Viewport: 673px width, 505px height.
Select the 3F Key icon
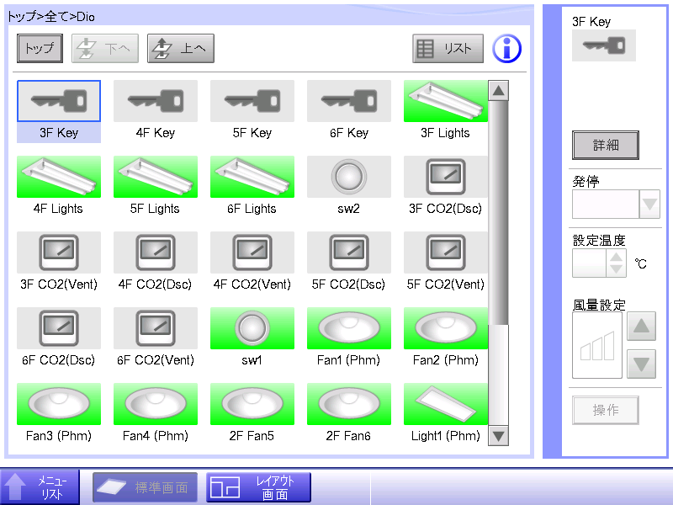coord(59,101)
